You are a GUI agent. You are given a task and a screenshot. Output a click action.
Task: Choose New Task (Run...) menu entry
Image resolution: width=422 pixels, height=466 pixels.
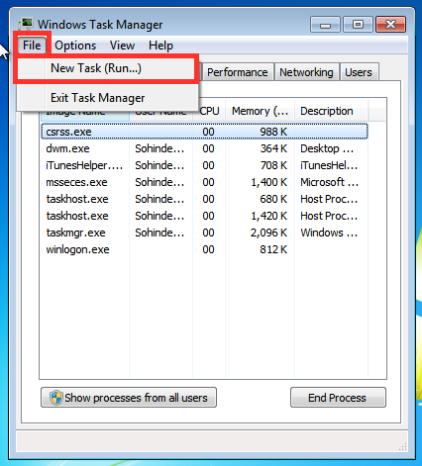[x=106, y=68]
